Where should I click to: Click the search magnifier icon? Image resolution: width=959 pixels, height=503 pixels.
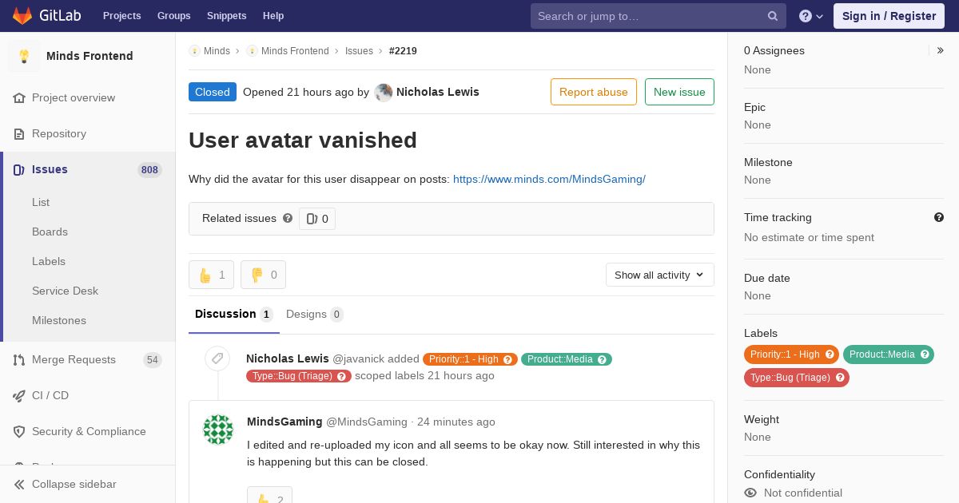click(773, 16)
